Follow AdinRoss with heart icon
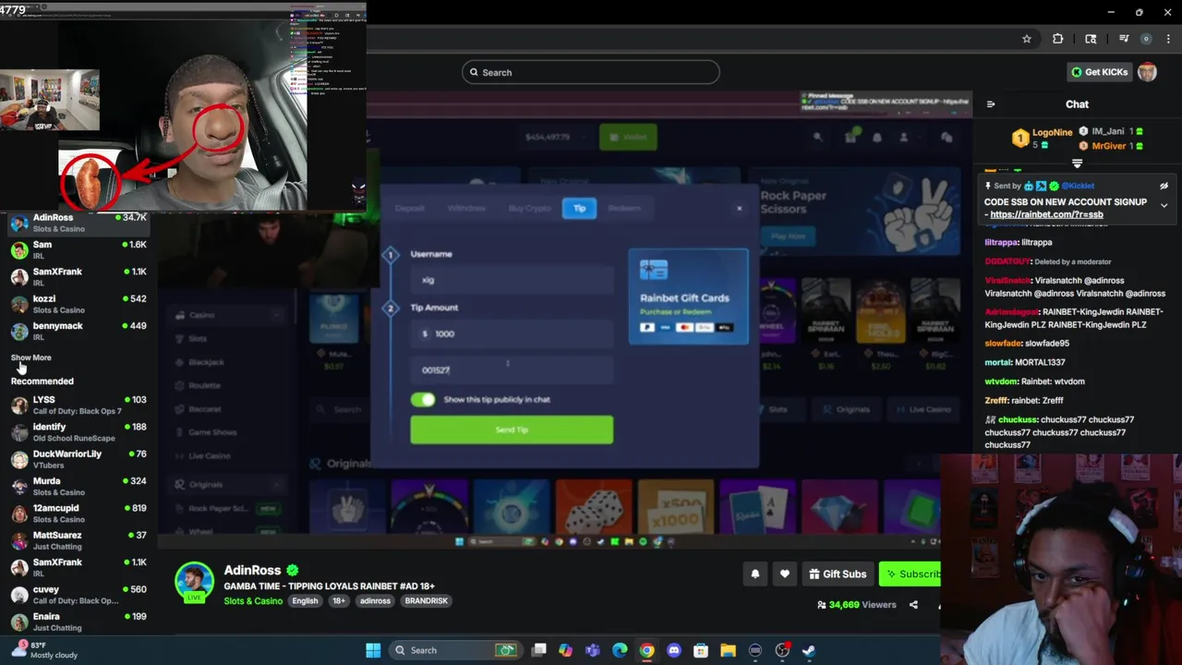The image size is (1182, 665). [784, 574]
